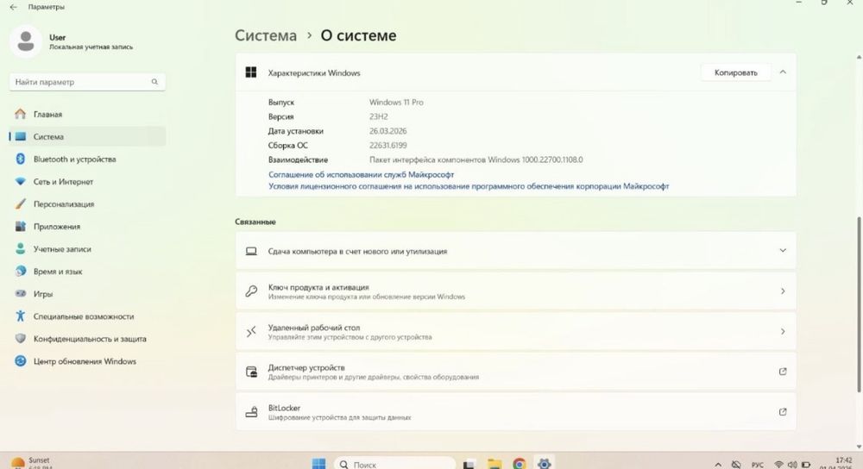
Task: Click the scroll-up arrow of the scrollbar
Action: [x=859, y=57]
